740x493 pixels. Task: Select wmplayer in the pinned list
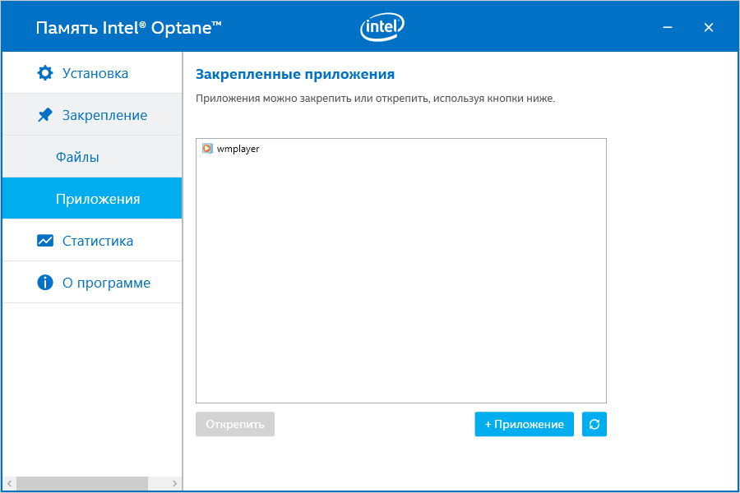click(238, 149)
